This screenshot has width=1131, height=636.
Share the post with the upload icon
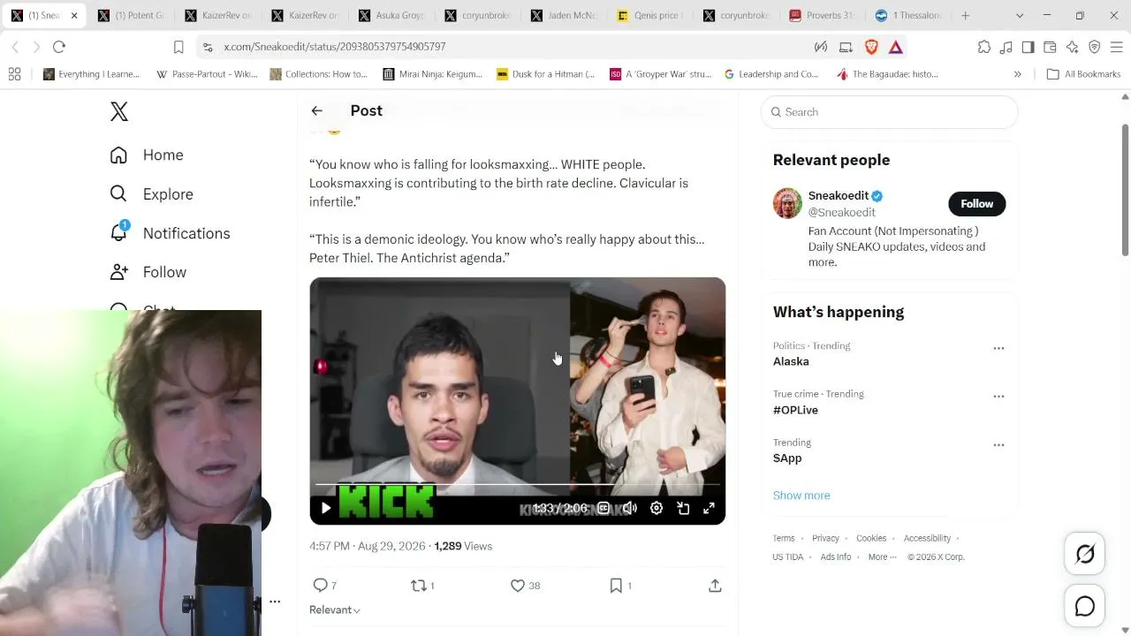coord(715,585)
